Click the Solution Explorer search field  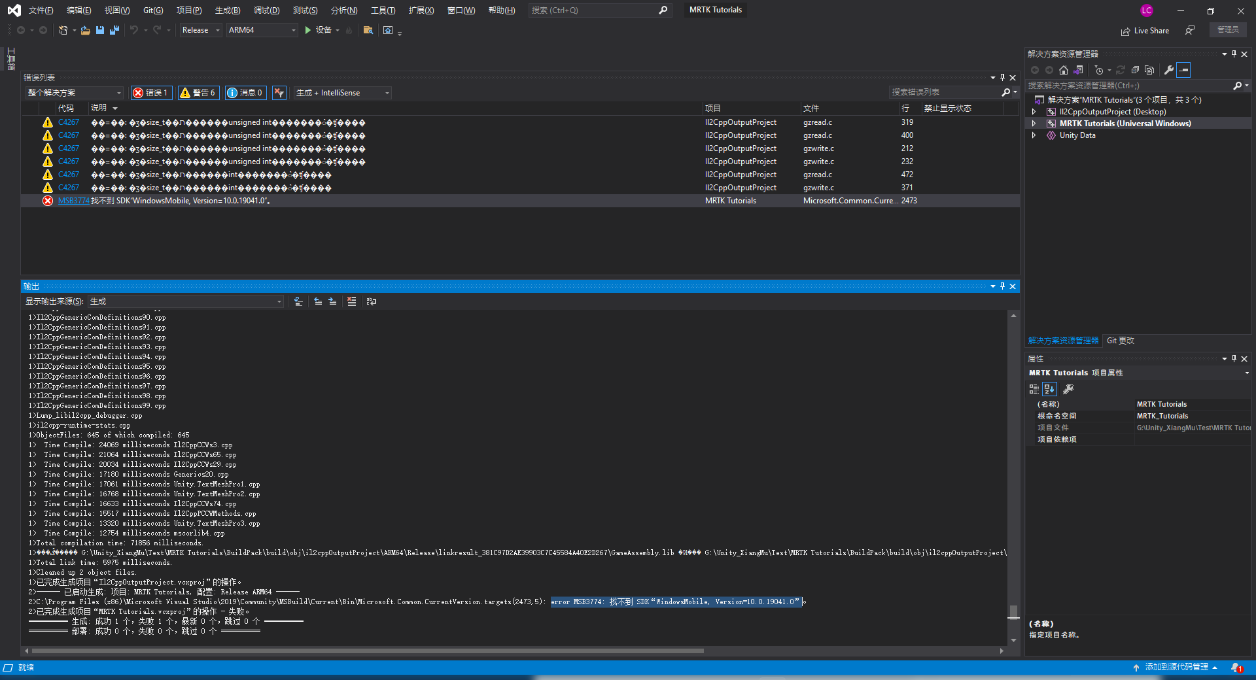pos(1128,86)
